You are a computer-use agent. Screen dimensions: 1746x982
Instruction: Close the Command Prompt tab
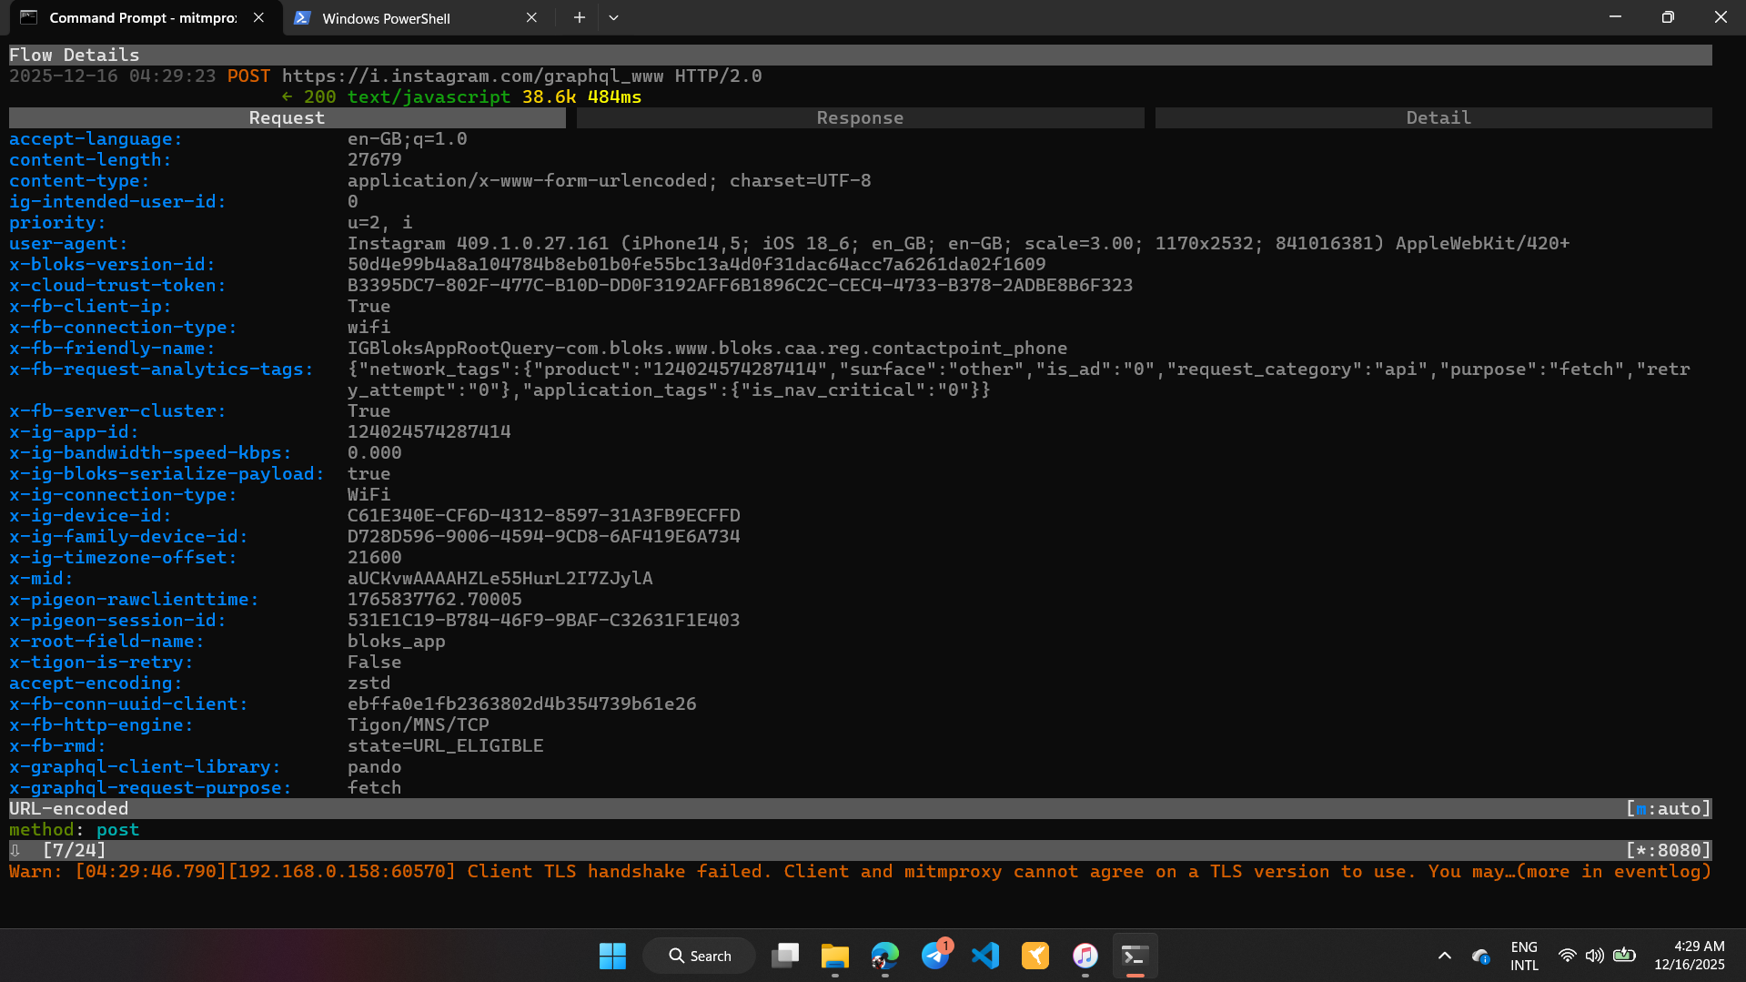(x=258, y=18)
